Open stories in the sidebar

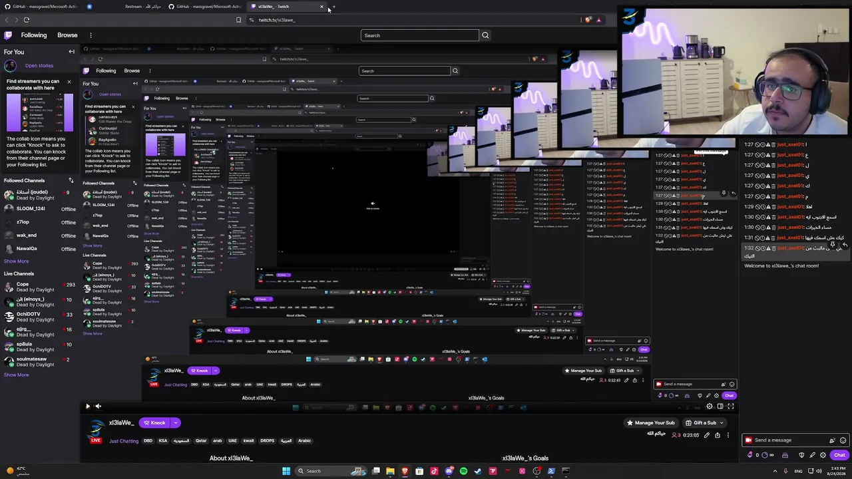[39, 65]
